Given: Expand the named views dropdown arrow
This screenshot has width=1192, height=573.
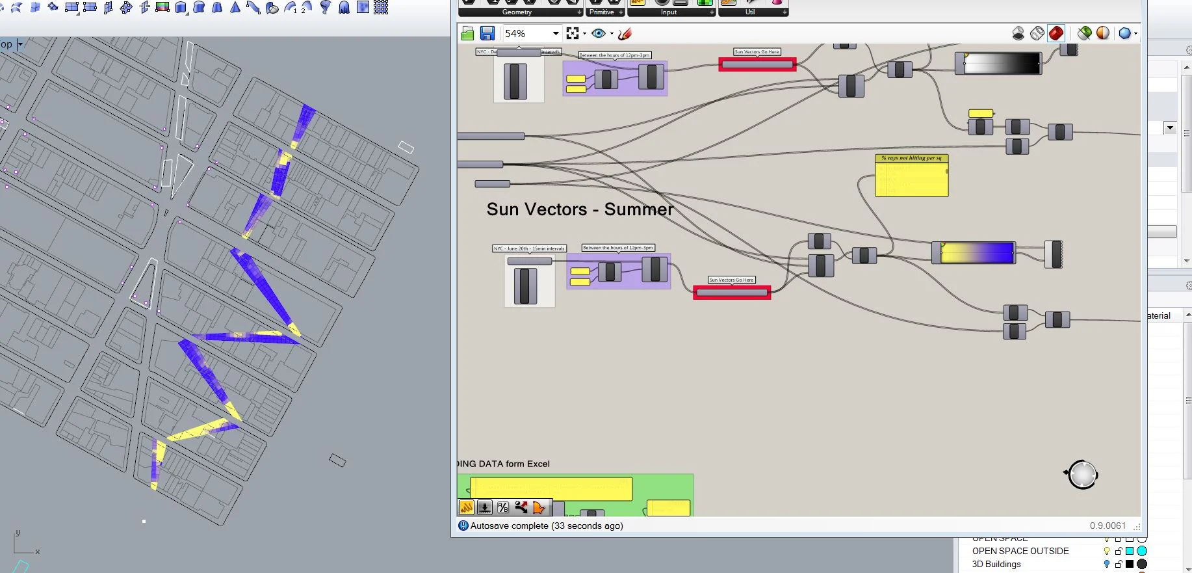Looking at the screenshot, I should 612,33.
